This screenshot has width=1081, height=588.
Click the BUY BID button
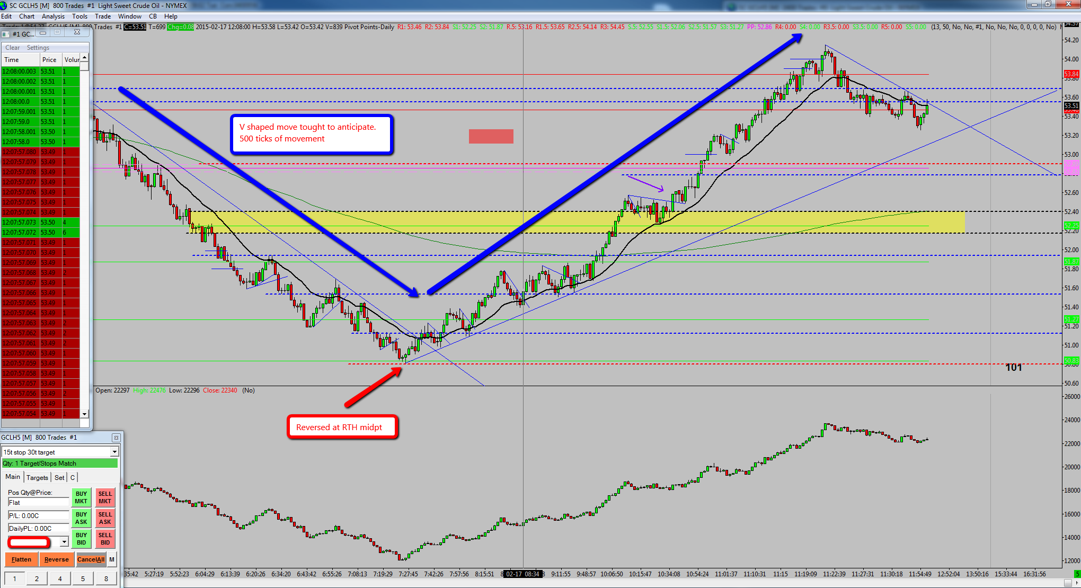click(x=81, y=539)
